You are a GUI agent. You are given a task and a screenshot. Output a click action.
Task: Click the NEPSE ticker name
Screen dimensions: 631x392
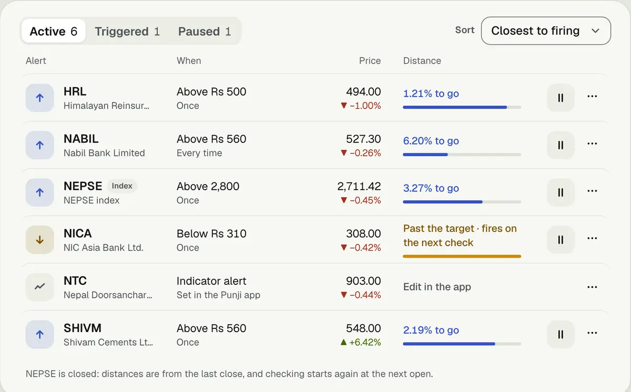(x=83, y=187)
